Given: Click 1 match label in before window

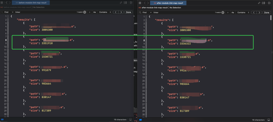Looking at the screenshot, I should coord(80,12).
